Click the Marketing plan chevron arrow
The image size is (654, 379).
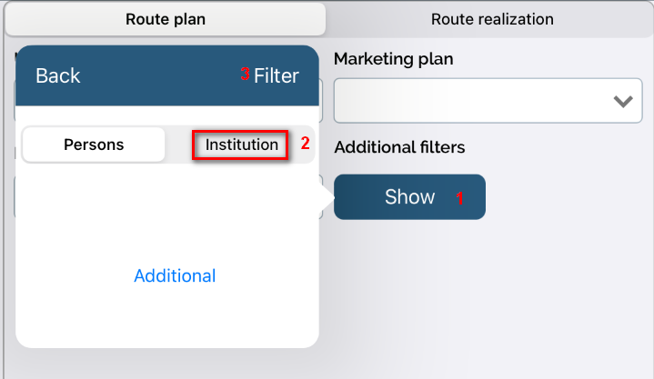623,101
